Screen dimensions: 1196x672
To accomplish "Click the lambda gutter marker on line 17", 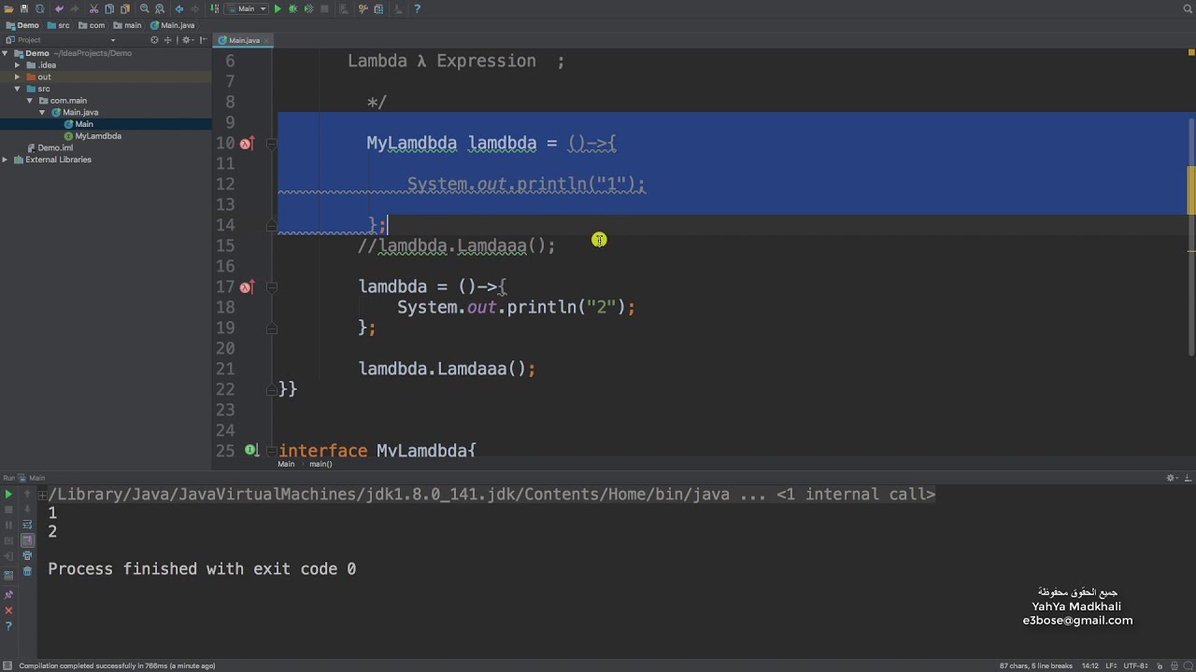I will coord(247,287).
